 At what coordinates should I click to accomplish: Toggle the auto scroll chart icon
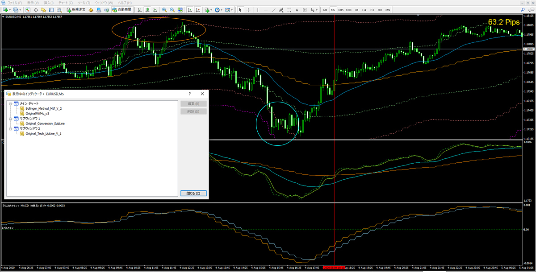point(190,9)
